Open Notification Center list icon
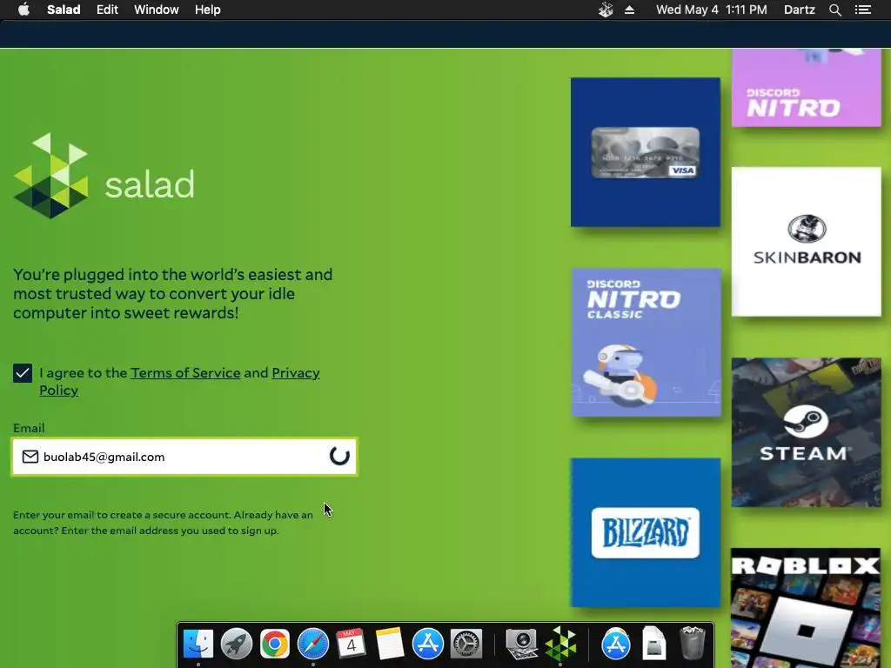The width and height of the screenshot is (891, 668). (x=863, y=10)
